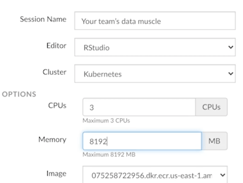Click the chevron arrow on Image dropdown
Screen dimensions: 243x183
pyautogui.click(x=223, y=175)
